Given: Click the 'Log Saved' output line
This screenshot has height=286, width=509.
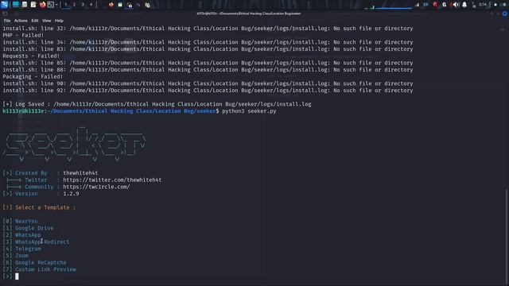Looking at the screenshot, I should 157,104.
